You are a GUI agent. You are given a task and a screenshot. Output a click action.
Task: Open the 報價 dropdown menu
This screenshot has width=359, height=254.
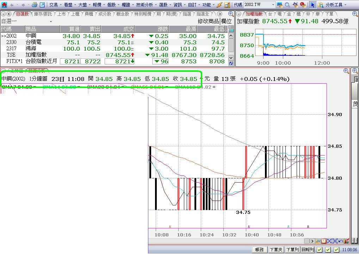[x=99, y=5]
